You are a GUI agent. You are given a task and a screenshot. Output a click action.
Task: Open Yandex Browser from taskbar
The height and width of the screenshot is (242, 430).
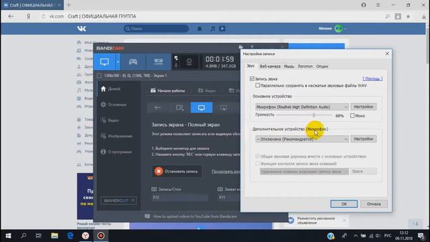point(85,236)
